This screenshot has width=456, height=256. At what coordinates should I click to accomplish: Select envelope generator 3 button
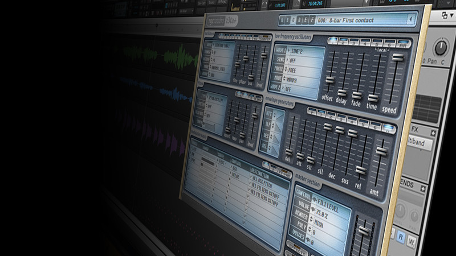341,118
